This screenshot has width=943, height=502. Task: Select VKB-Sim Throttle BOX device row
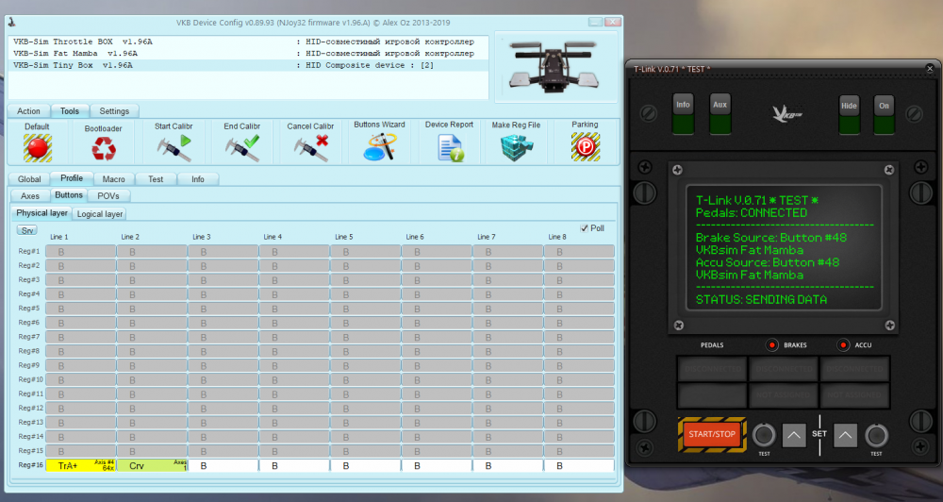248,42
